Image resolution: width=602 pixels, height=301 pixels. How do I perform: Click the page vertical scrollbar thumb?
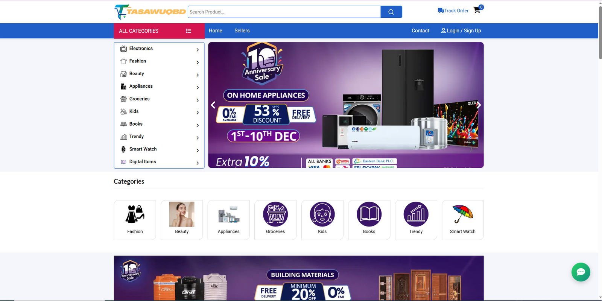point(600,32)
